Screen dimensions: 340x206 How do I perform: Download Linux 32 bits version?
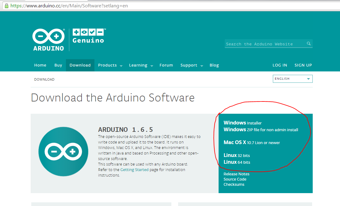point(237,155)
